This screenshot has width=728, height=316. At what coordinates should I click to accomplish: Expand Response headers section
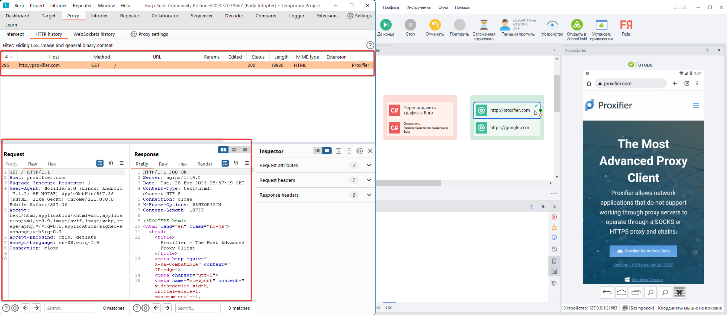369,195
